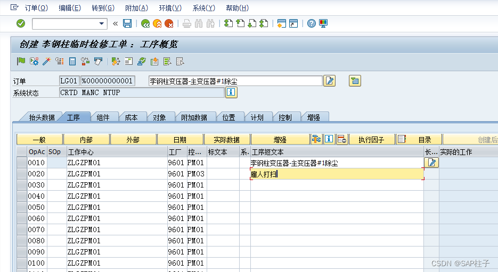
Task: Collapse the command field with double-arrow icon
Action: point(115,23)
